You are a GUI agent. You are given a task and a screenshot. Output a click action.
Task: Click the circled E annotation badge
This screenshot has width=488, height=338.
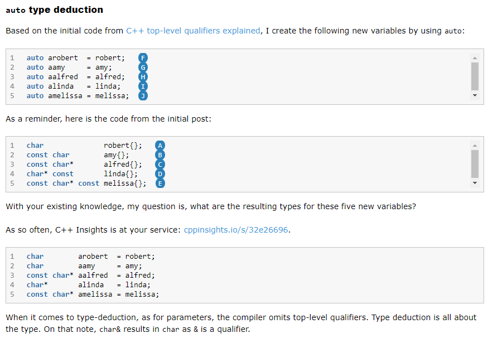click(x=160, y=184)
